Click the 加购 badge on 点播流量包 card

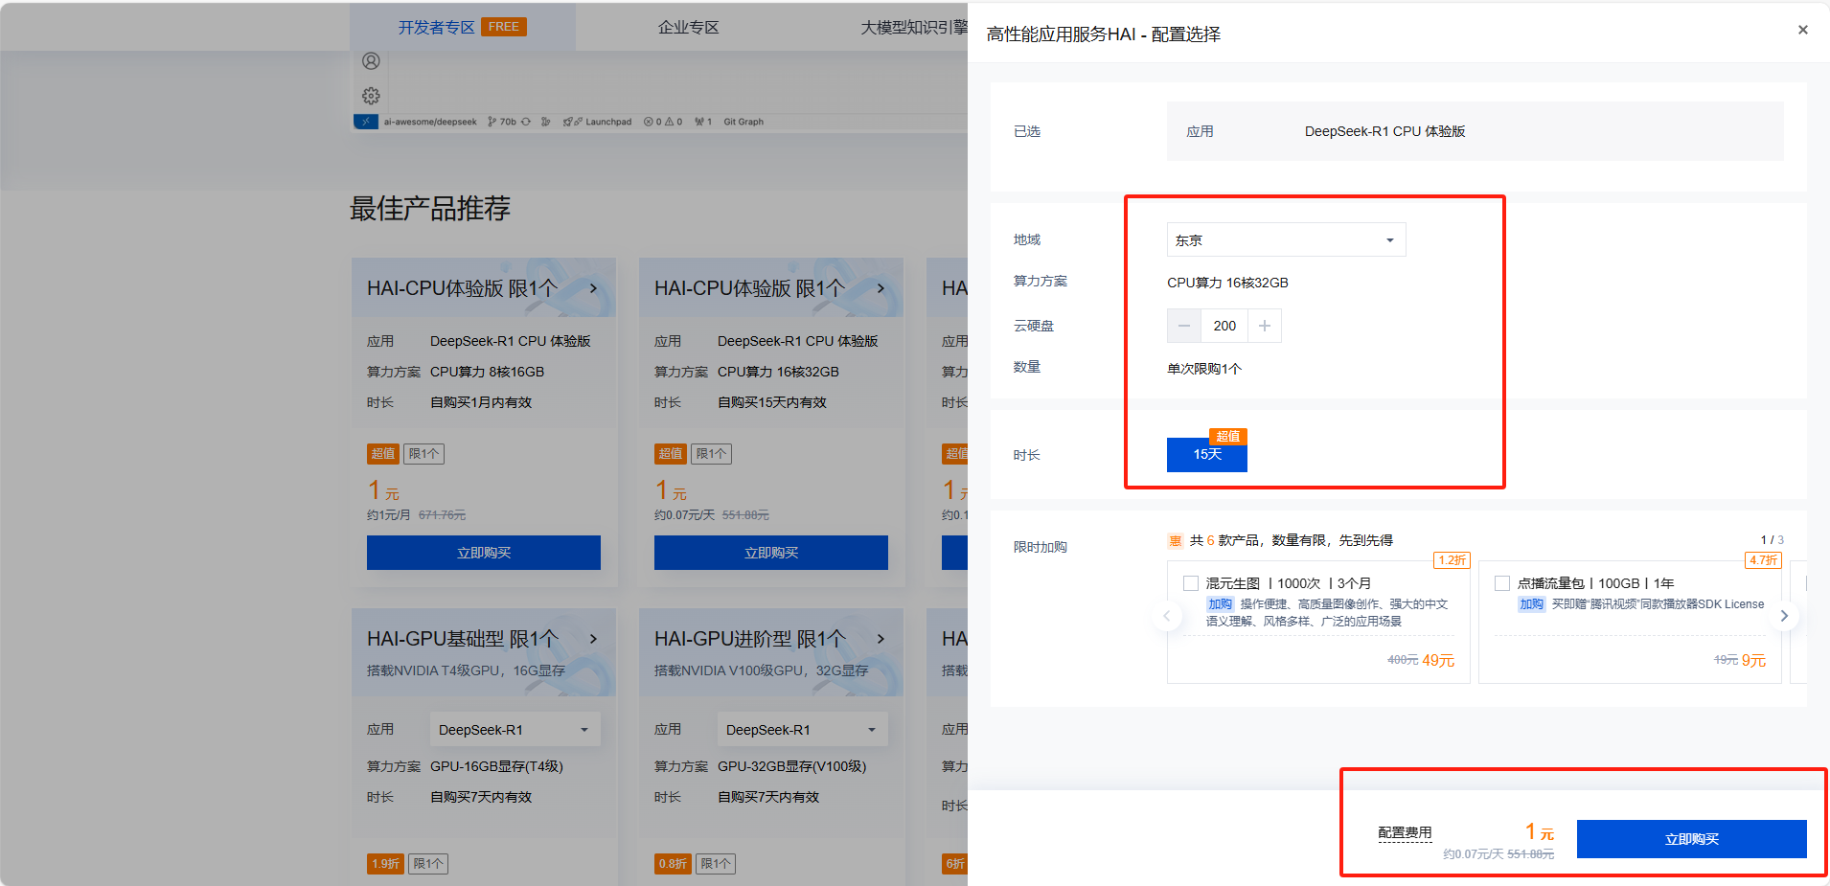coord(1531,604)
